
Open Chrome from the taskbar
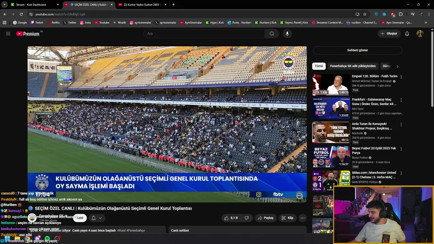(27, 239)
